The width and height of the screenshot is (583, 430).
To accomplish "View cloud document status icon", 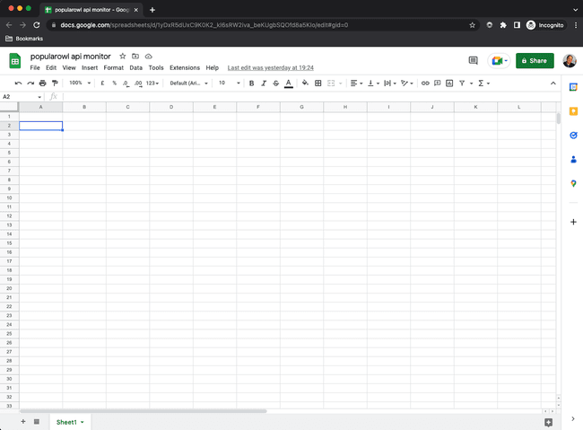I will [x=148, y=57].
